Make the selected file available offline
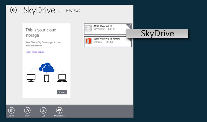 (59, 111)
